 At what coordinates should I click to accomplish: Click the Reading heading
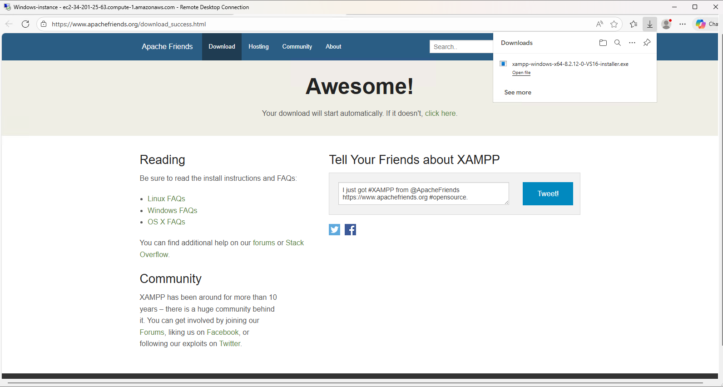[163, 160]
